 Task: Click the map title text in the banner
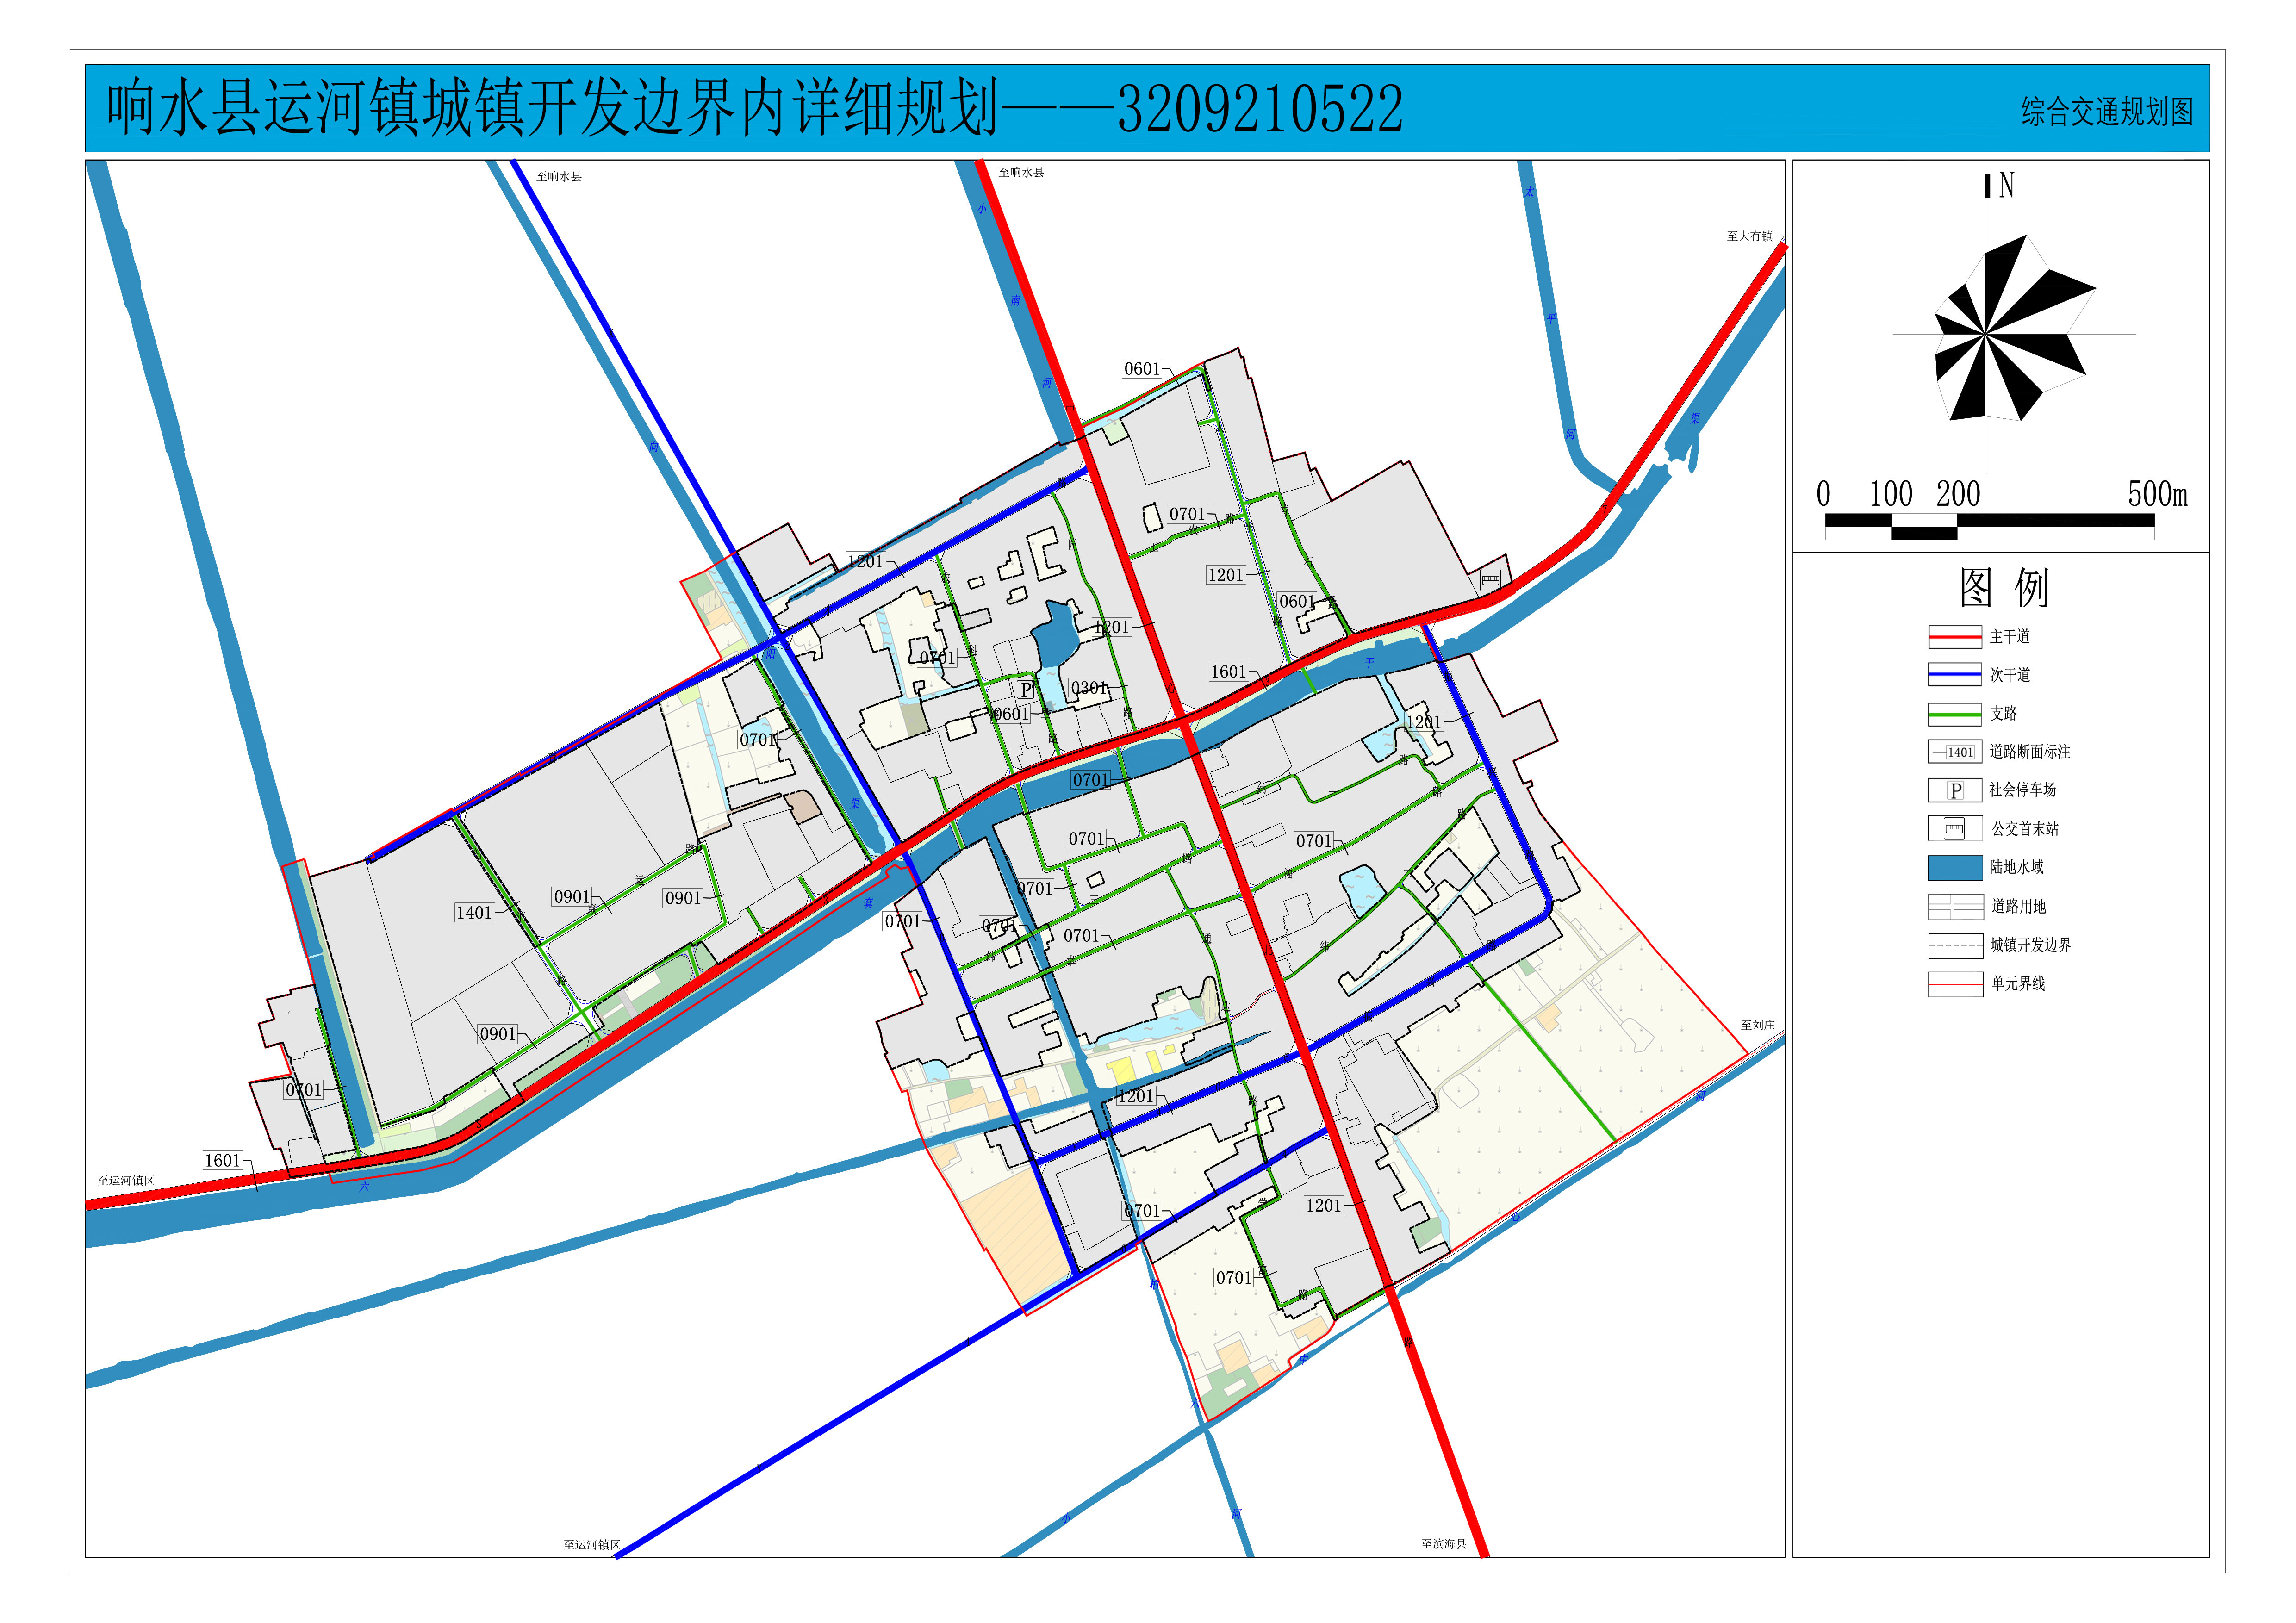[x=755, y=108]
